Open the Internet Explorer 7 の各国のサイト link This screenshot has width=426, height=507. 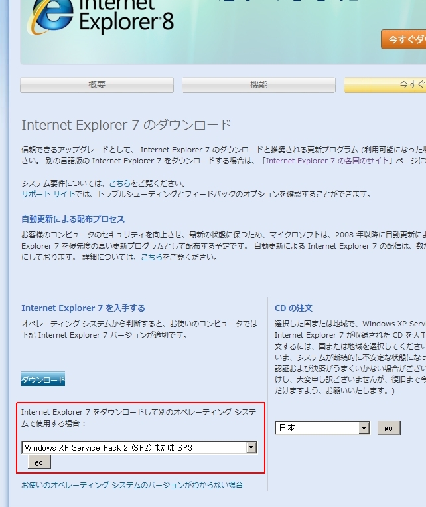click(x=328, y=161)
